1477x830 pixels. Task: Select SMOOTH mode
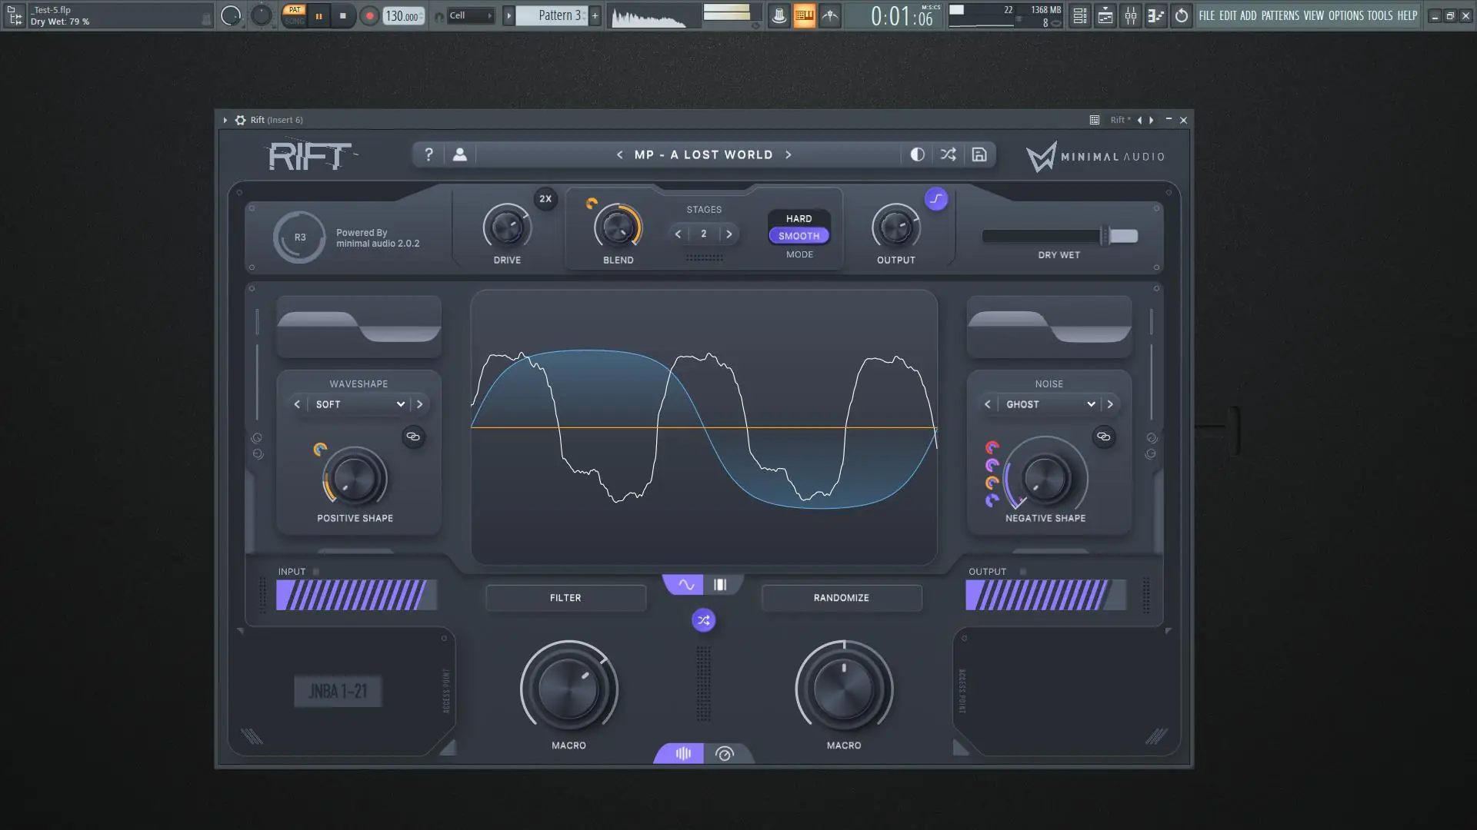(x=799, y=236)
